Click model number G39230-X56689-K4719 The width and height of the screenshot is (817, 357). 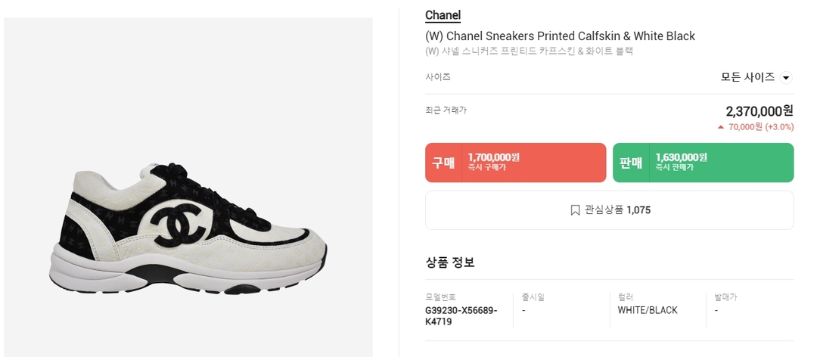point(461,315)
